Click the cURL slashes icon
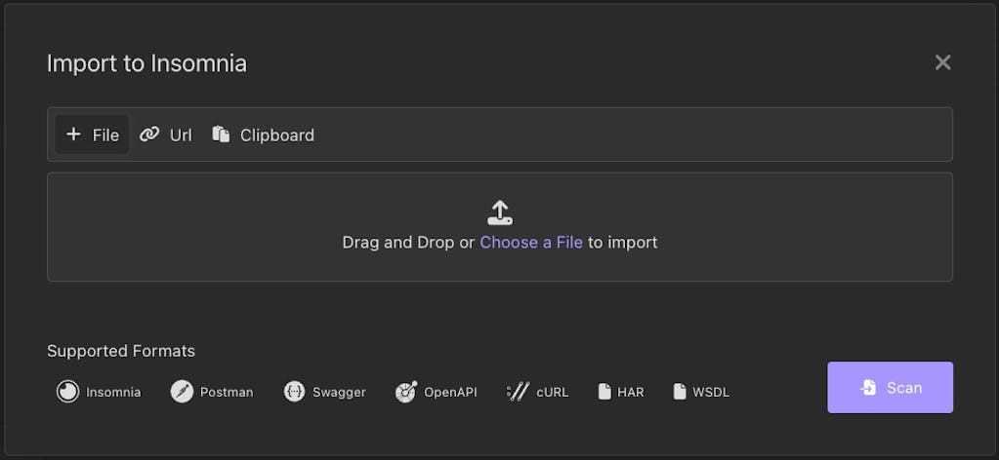This screenshot has height=460, width=999. click(x=518, y=392)
